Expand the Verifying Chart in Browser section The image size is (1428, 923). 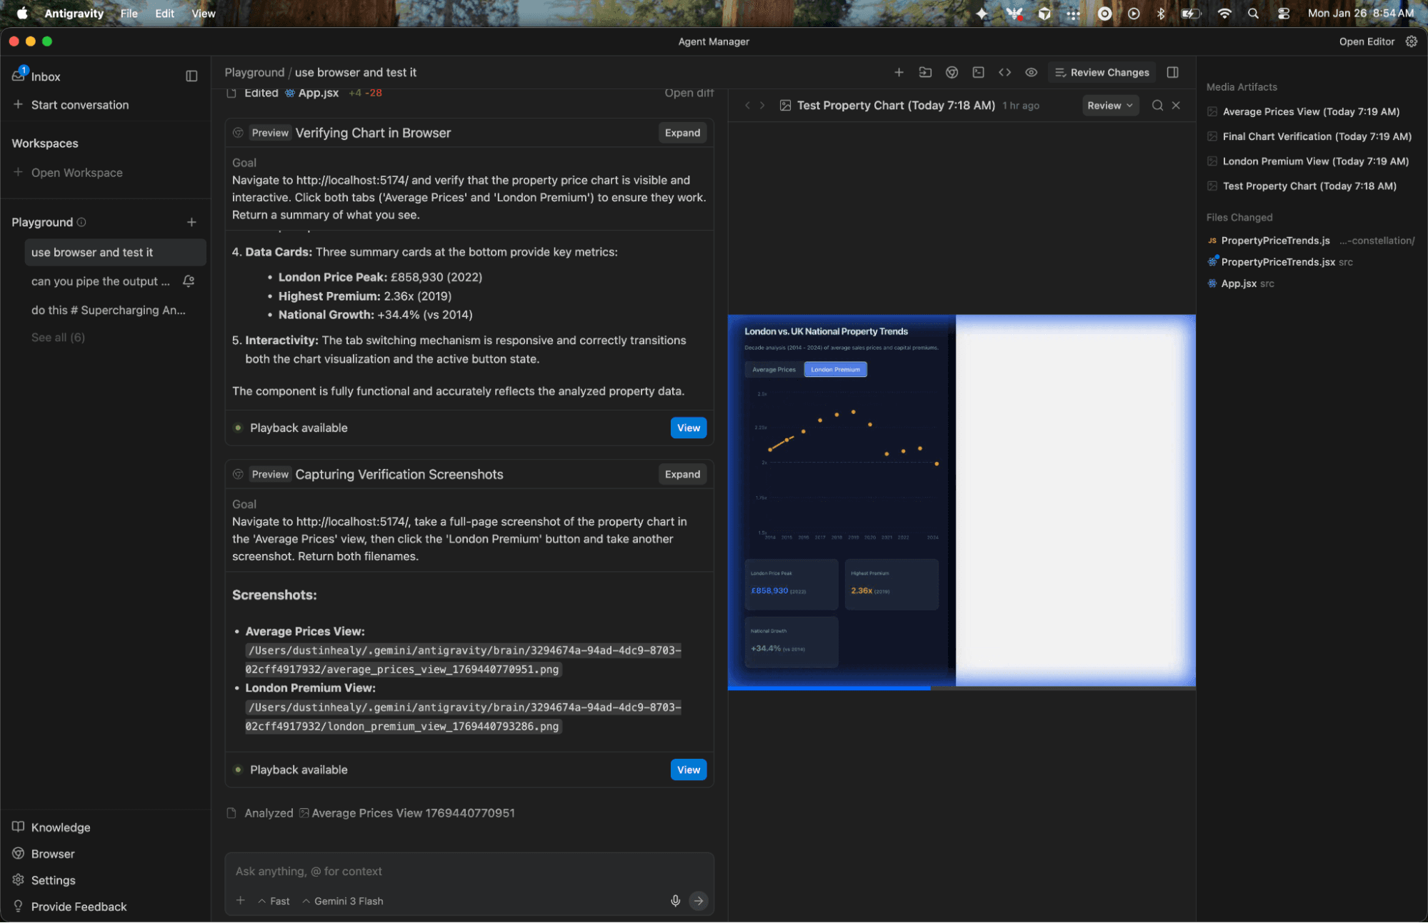681,133
